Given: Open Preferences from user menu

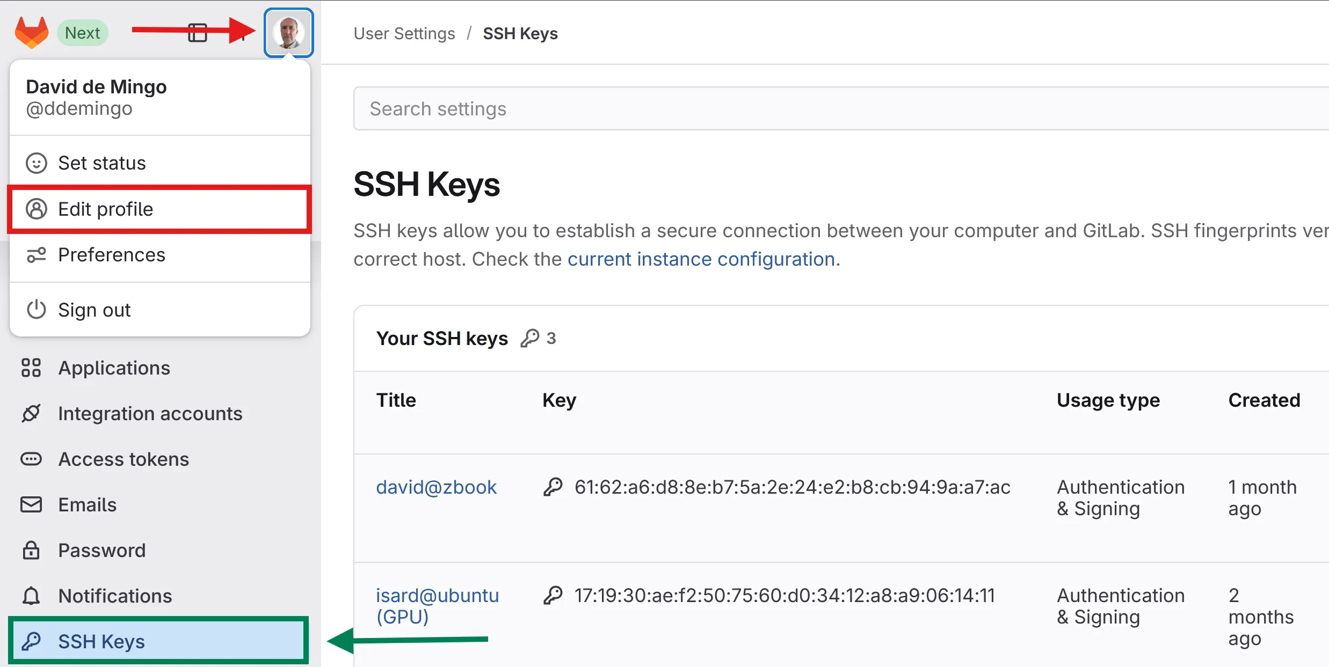Looking at the screenshot, I should pyautogui.click(x=111, y=255).
